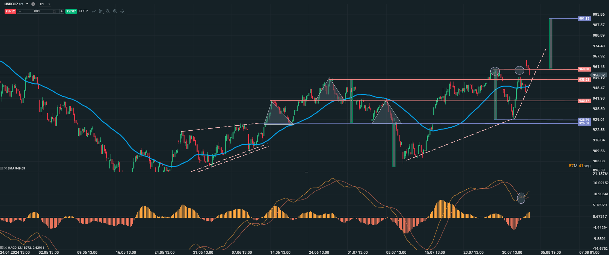Show instrument info for USDCLP
This screenshot has width=609, height=255.
(33, 4)
